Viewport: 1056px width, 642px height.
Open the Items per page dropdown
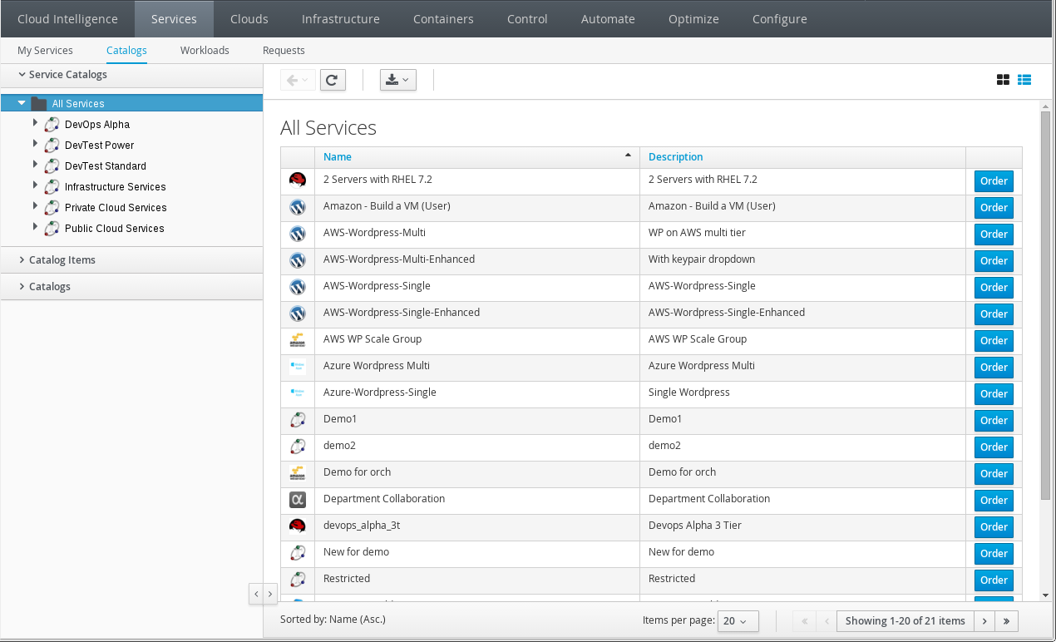tap(737, 620)
